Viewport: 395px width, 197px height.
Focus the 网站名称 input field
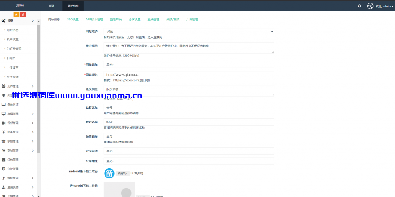click(189, 64)
